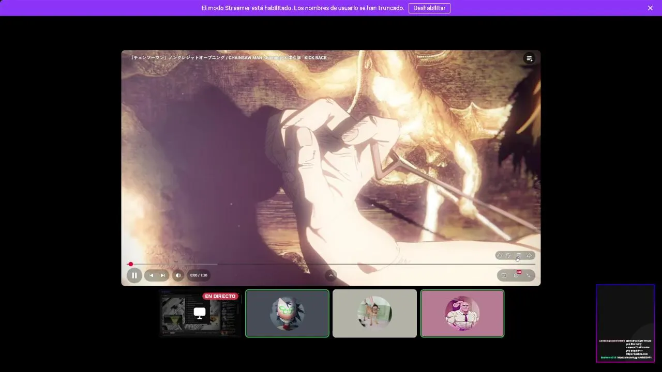Click the Deshabilitar button
This screenshot has height=372, width=662.
click(x=429, y=8)
